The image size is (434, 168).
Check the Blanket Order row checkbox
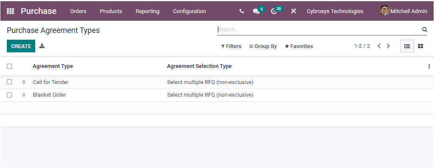[x=9, y=95]
